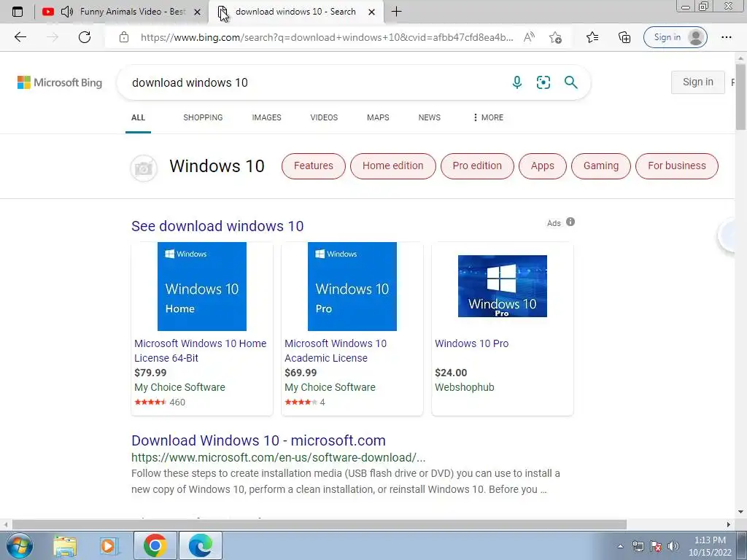
Task: Open Collections icon in toolbar
Action: 624,37
